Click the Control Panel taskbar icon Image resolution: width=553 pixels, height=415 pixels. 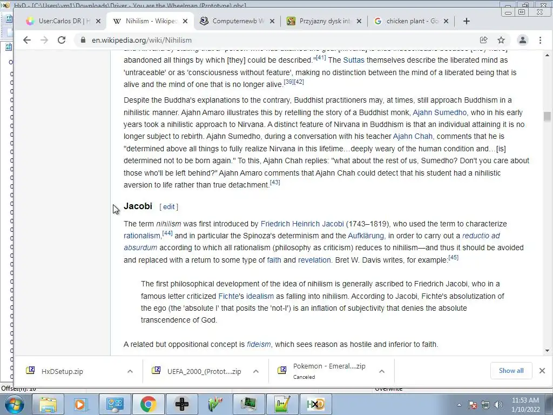(x=114, y=404)
